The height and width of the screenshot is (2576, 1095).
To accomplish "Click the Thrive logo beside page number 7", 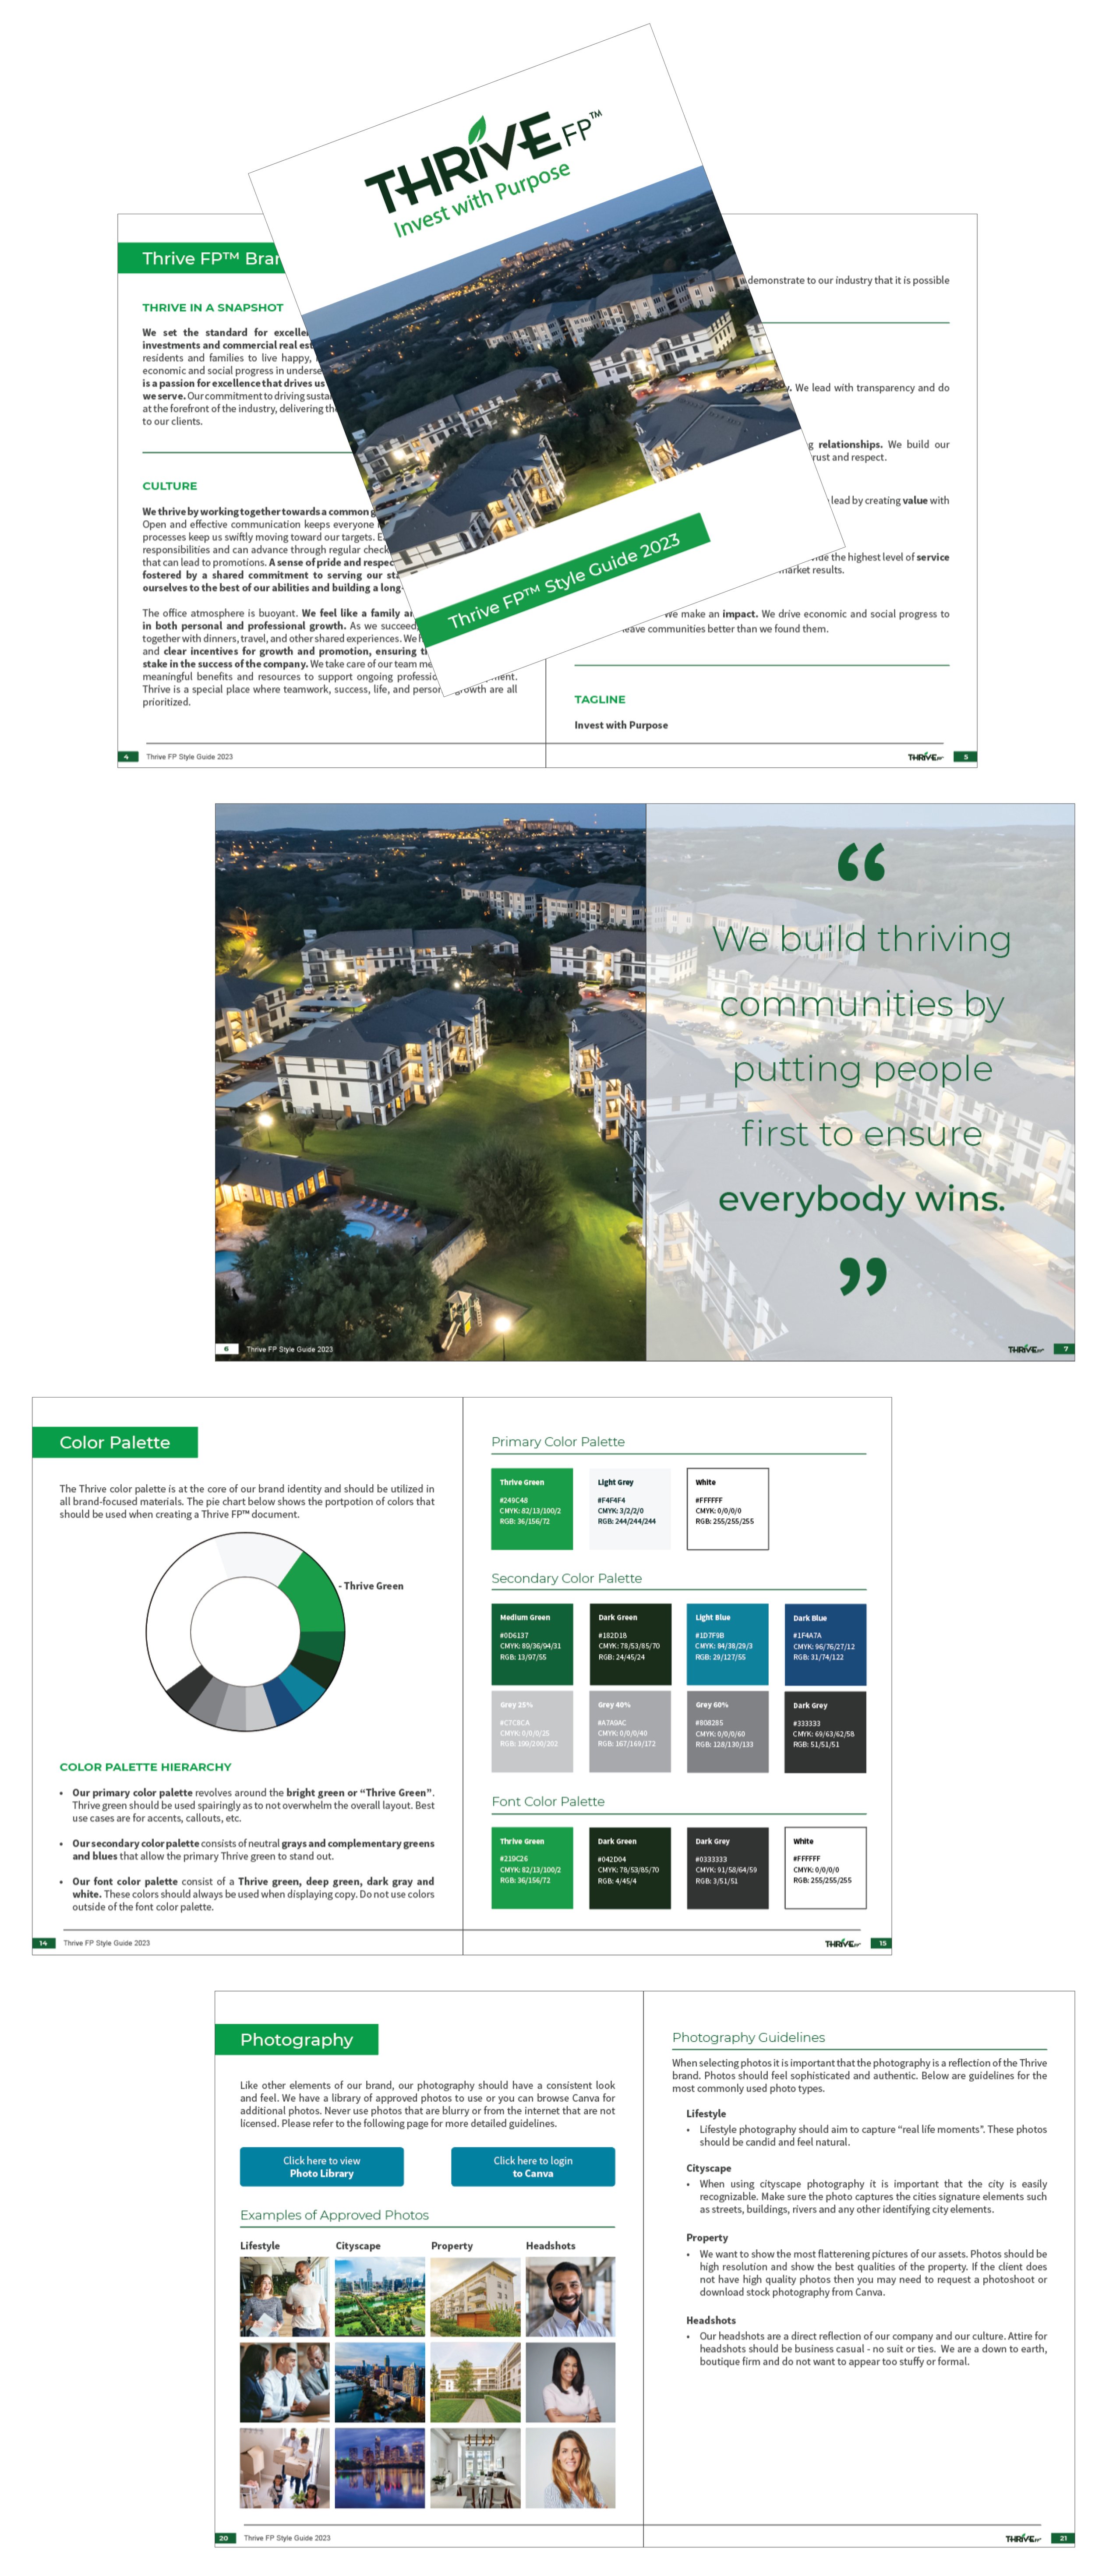I will 1025,1348.
